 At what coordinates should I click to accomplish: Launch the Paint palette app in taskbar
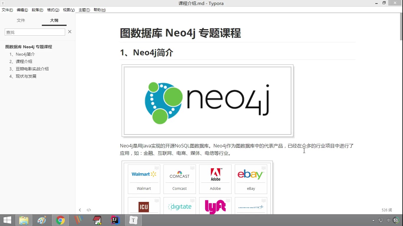click(x=42, y=220)
